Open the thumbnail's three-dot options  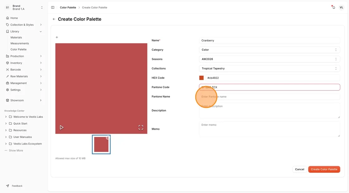(108, 138)
